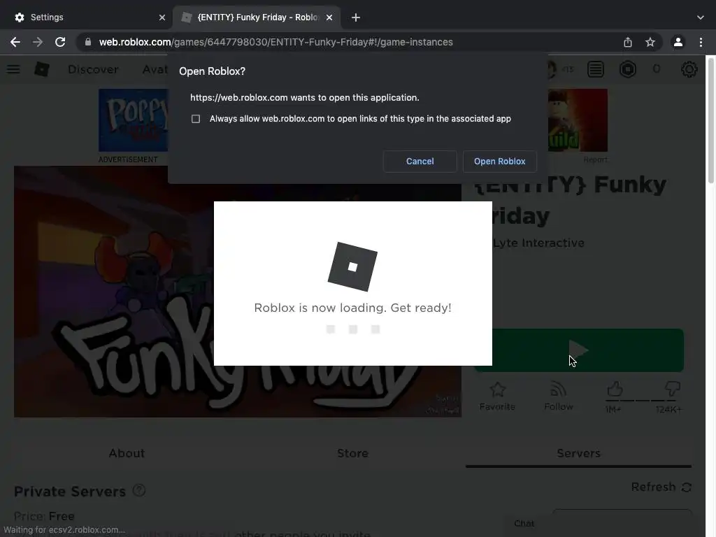Favorite the game with the star icon

(497, 396)
